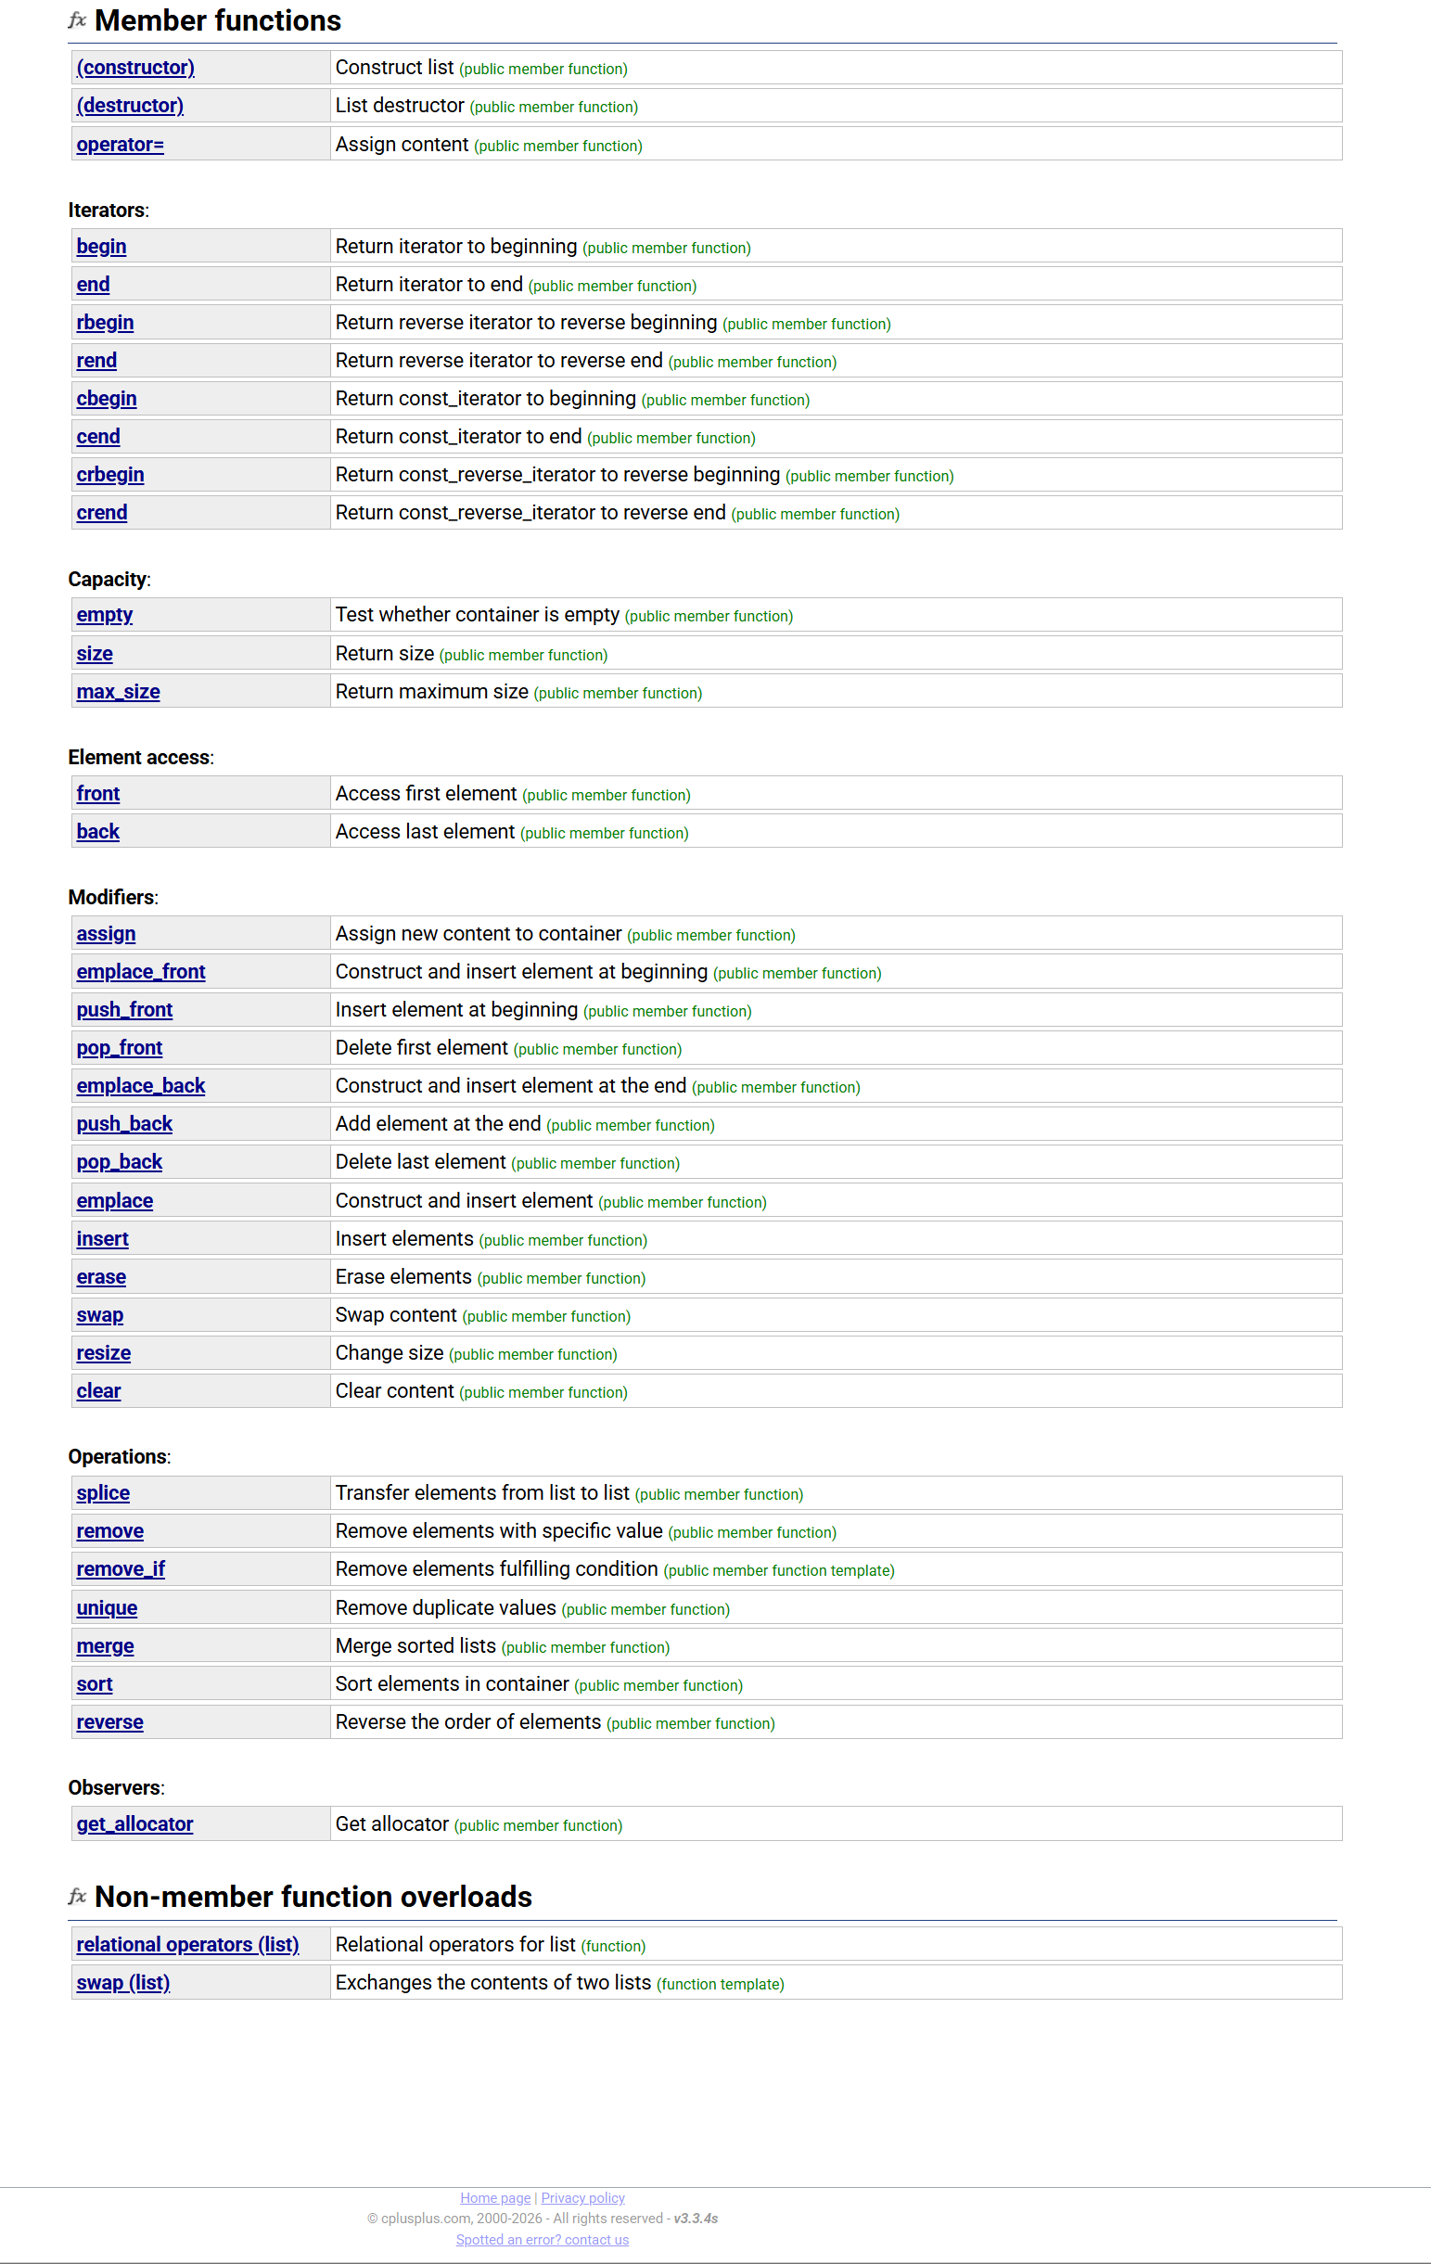The height and width of the screenshot is (2264, 1431).
Task: Open relational operators (list) link
Action: pos(188,1945)
